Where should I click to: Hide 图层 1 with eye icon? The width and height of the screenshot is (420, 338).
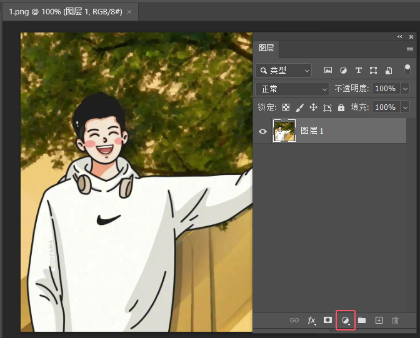(263, 131)
